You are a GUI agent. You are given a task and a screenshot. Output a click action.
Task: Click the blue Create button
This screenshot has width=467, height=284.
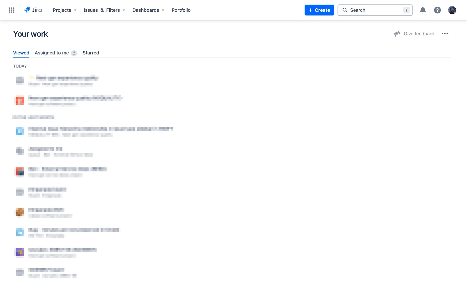coord(319,10)
